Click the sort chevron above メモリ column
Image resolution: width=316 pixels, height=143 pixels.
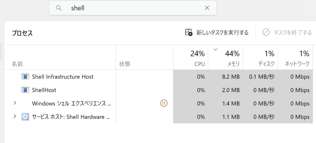point(215,49)
